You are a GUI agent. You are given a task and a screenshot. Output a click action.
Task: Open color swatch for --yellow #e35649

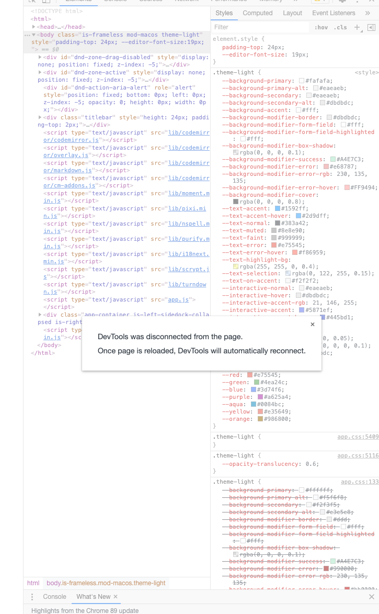(260, 411)
